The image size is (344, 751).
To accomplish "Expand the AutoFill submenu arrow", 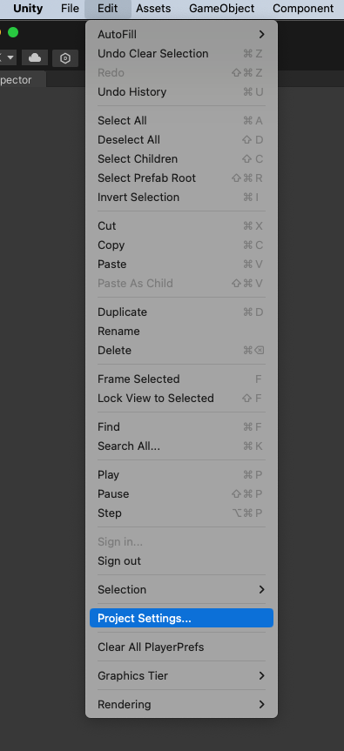I will pyautogui.click(x=261, y=35).
